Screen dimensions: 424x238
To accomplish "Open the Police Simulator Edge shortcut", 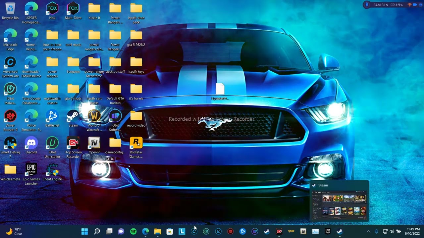I will point(31,121).
